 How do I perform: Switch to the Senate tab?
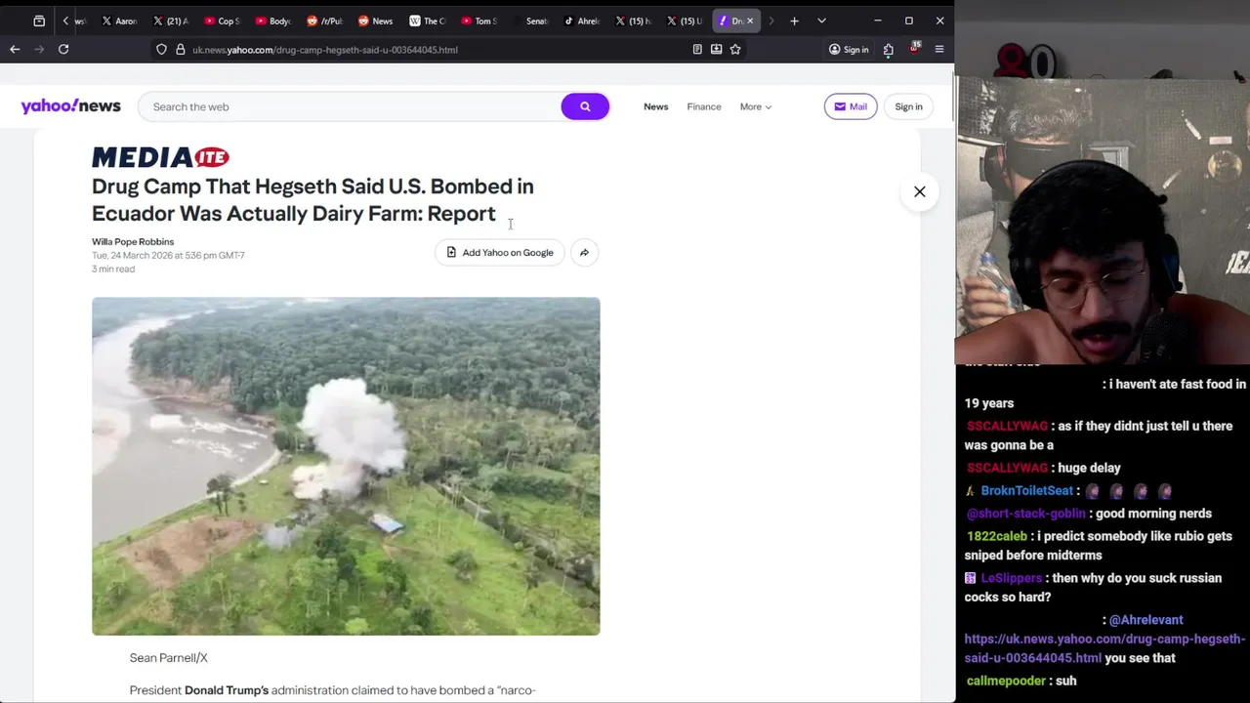(x=531, y=21)
